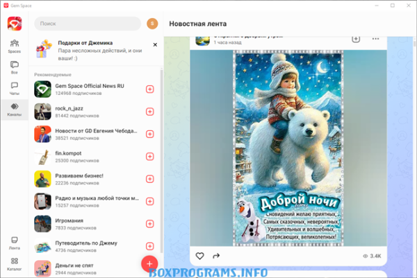Subscribe to rock_n_jazz channel

click(150, 112)
